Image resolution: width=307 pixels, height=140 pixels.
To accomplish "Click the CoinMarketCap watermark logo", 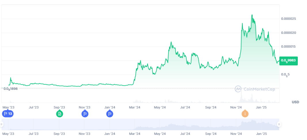I will pyautogui.click(x=255, y=89).
